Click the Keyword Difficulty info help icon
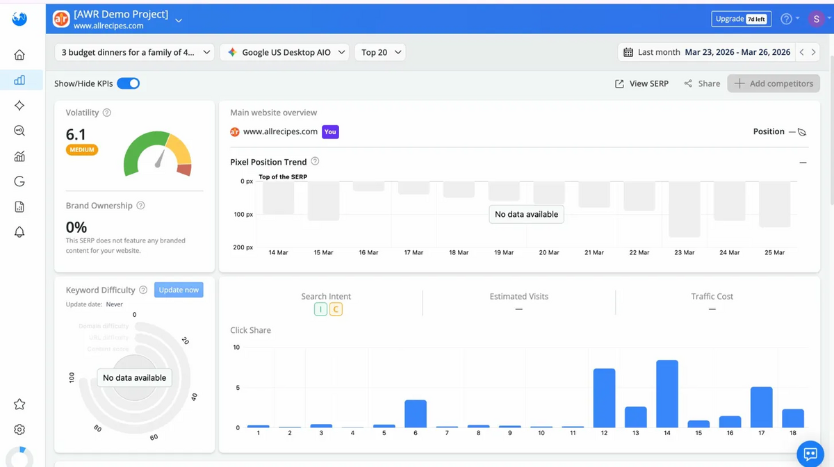Screen dimensions: 834x467 (143, 290)
